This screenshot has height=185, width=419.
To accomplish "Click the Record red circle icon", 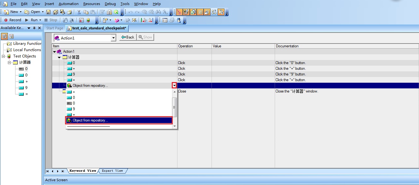I will [x=6, y=20].
